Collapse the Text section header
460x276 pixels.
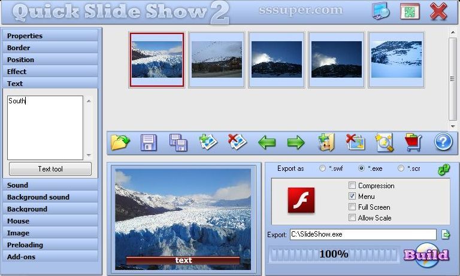point(50,84)
